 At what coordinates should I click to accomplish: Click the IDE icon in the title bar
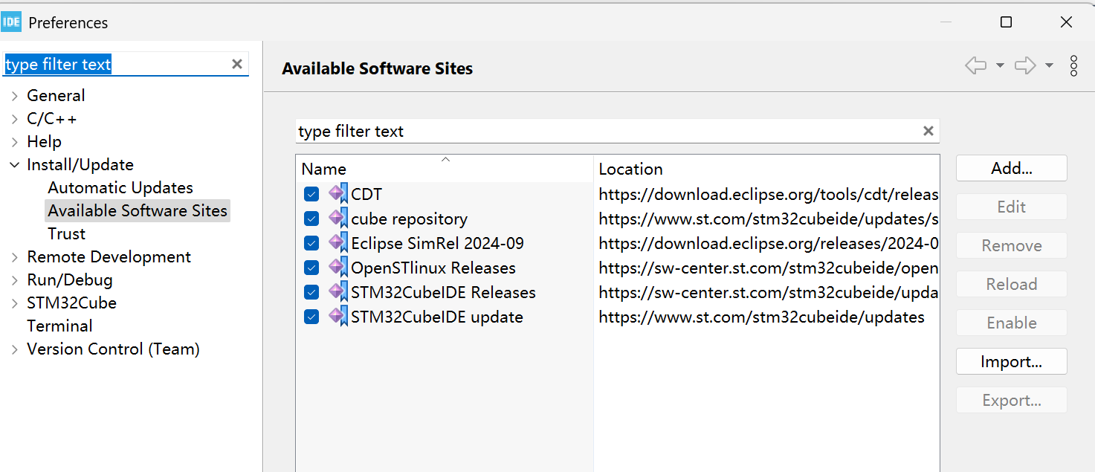11,22
